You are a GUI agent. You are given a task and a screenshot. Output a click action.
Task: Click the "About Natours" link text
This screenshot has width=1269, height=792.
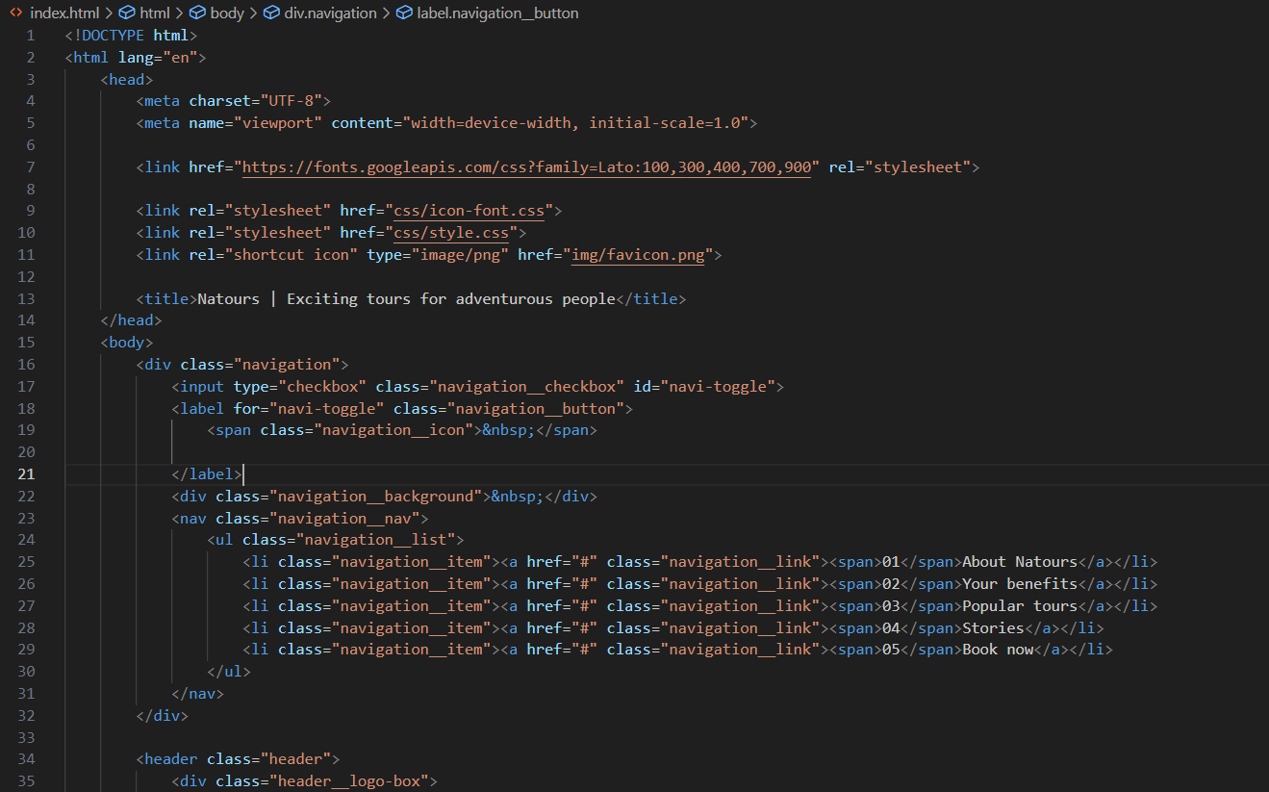click(x=1020, y=562)
